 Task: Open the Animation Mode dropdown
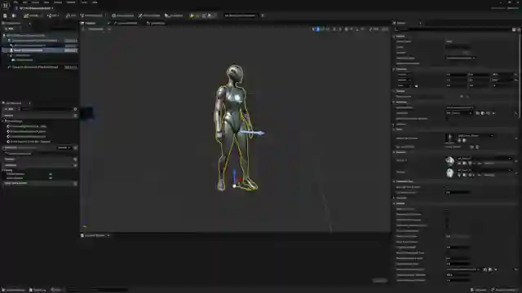point(459,108)
